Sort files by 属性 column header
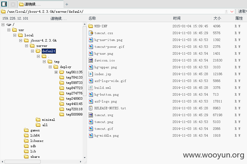The width and height of the screenshot is (247, 164). (x=239, y=18)
